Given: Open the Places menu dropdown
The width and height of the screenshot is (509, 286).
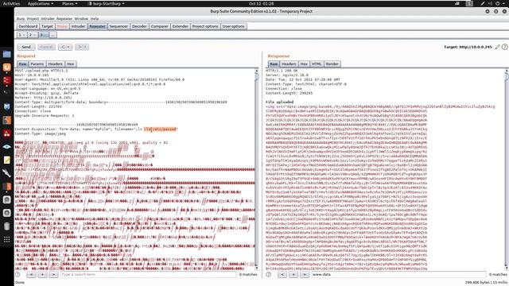Looking at the screenshot, I should pos(69,3).
